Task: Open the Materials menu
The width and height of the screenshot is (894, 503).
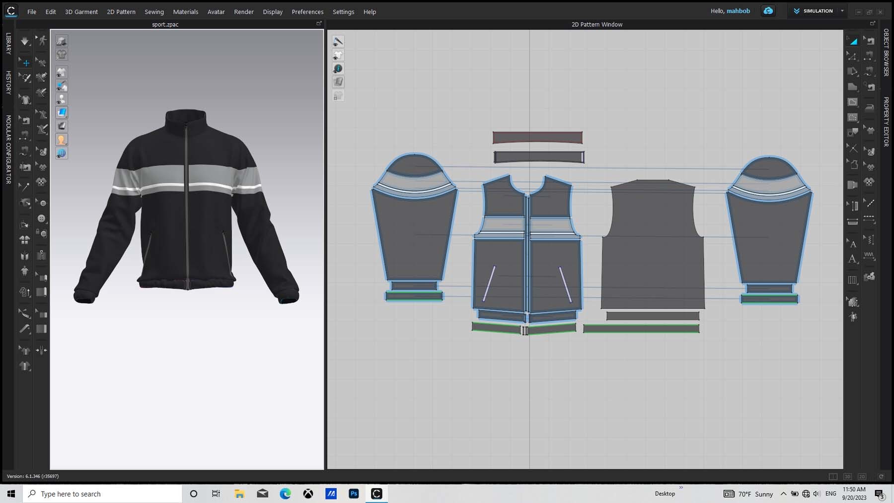Action: coord(185,11)
